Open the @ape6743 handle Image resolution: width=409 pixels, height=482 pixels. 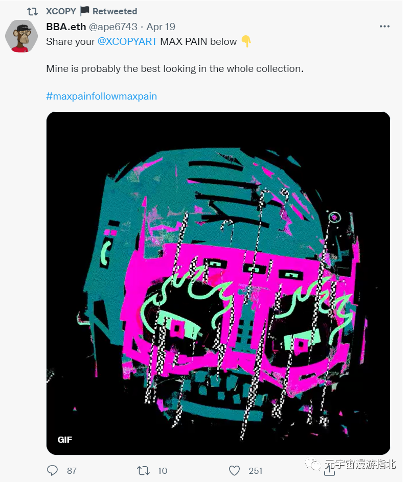tap(113, 27)
